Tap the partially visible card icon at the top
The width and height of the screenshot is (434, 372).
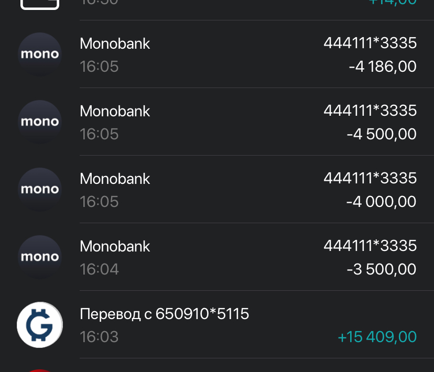[40, 4]
